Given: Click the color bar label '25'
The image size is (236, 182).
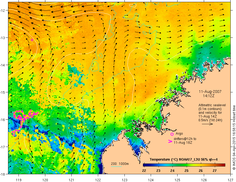Looking at the screenshot, I should click(186, 170).
